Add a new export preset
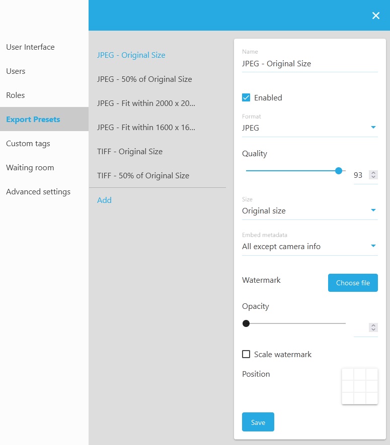Screen dimensions: 390x445 click(x=104, y=200)
